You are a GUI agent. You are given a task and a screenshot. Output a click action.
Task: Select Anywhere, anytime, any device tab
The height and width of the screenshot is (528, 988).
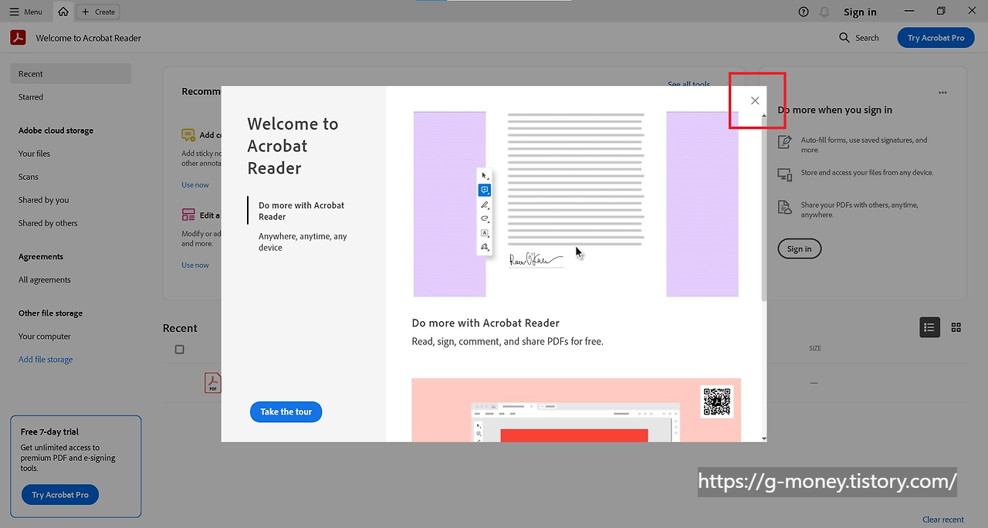pos(303,242)
